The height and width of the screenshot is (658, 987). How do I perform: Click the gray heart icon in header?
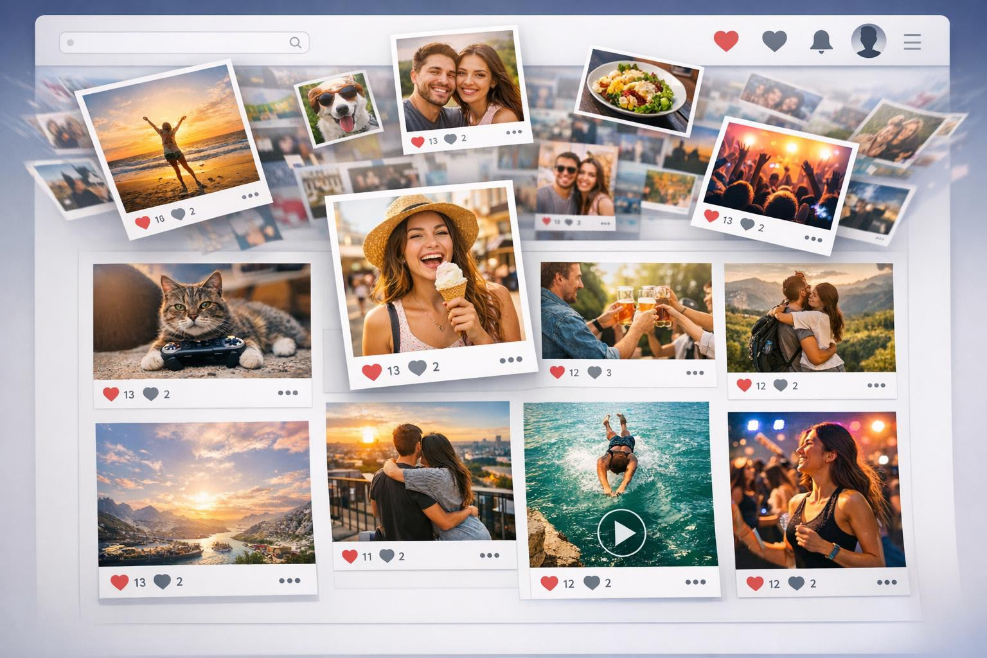click(x=774, y=41)
